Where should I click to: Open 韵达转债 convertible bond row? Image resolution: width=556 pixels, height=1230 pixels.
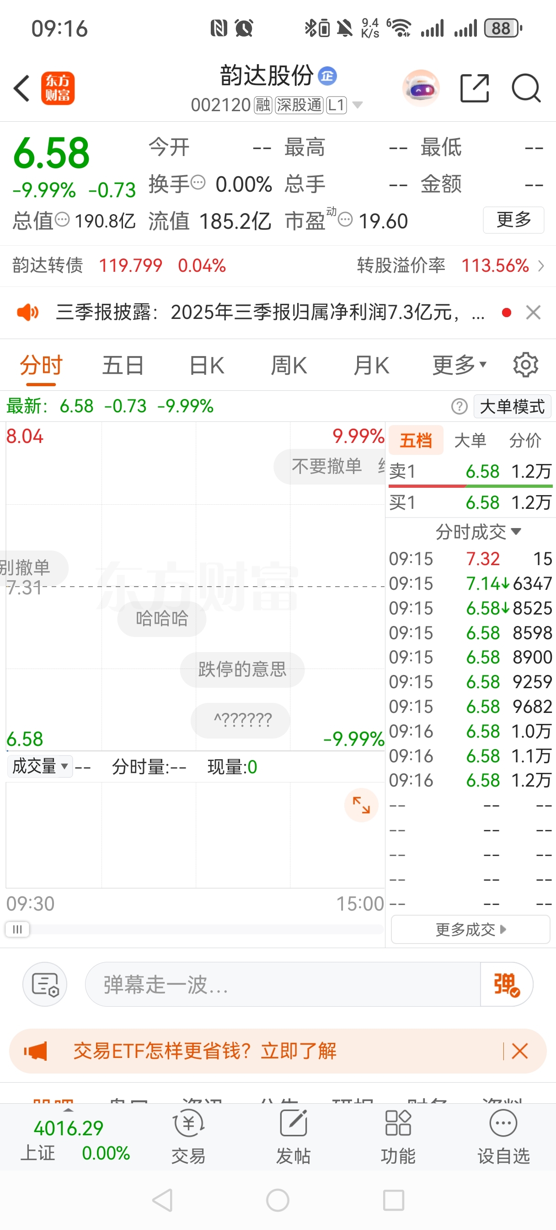(x=119, y=265)
